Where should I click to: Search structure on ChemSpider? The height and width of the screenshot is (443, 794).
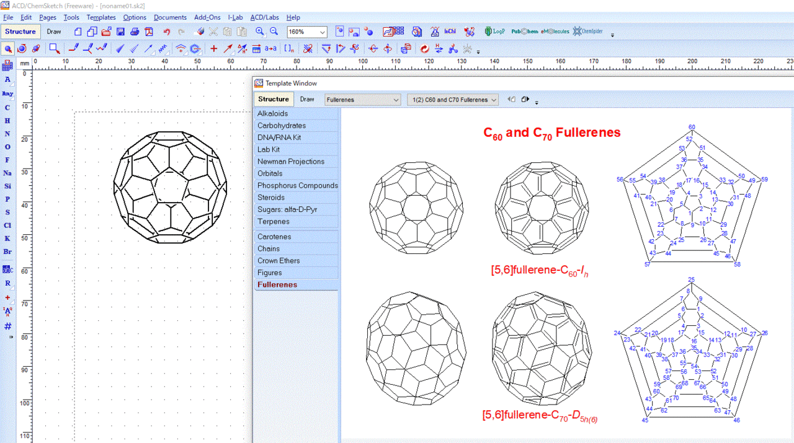[587, 32]
